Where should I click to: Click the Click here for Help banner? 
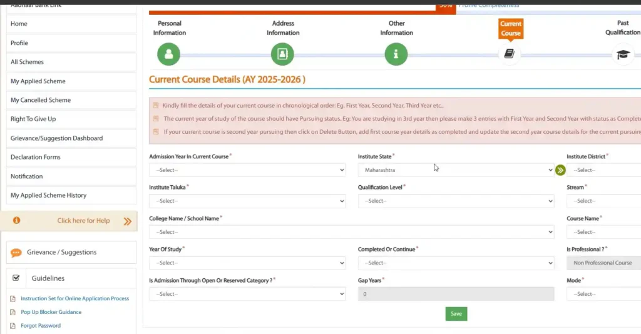point(83,221)
